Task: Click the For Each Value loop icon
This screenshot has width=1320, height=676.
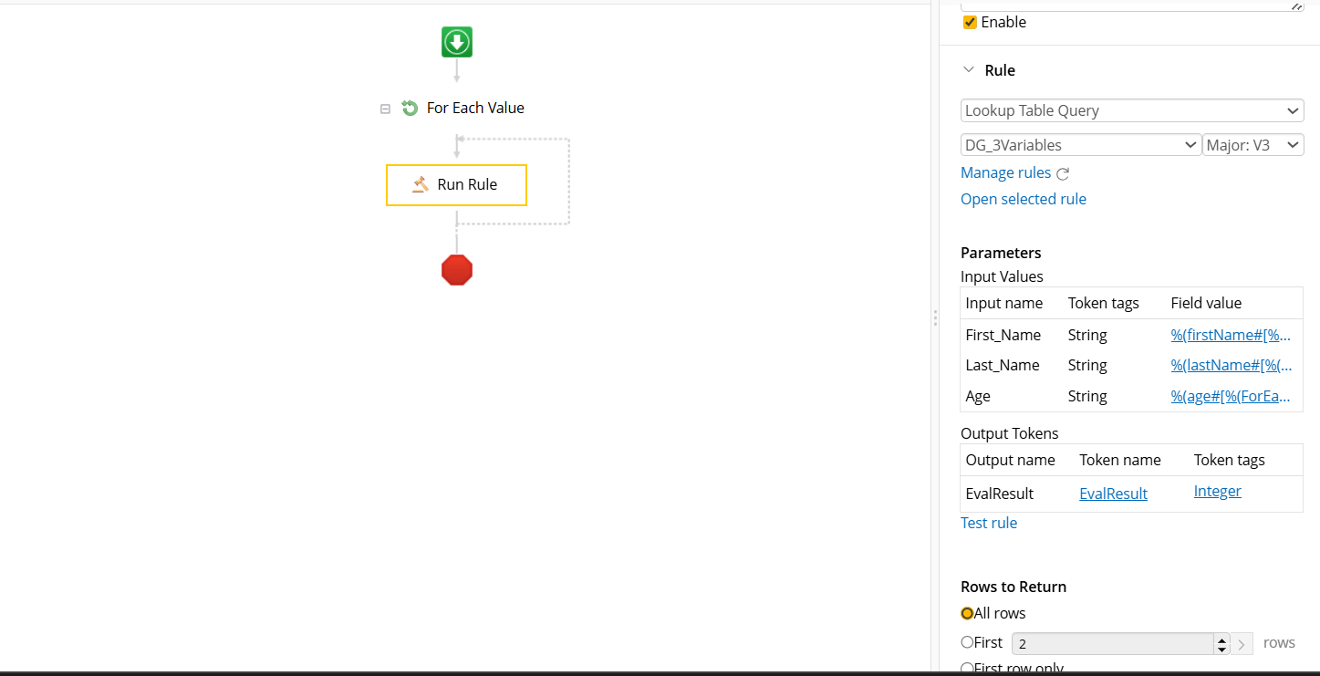Action: (410, 108)
